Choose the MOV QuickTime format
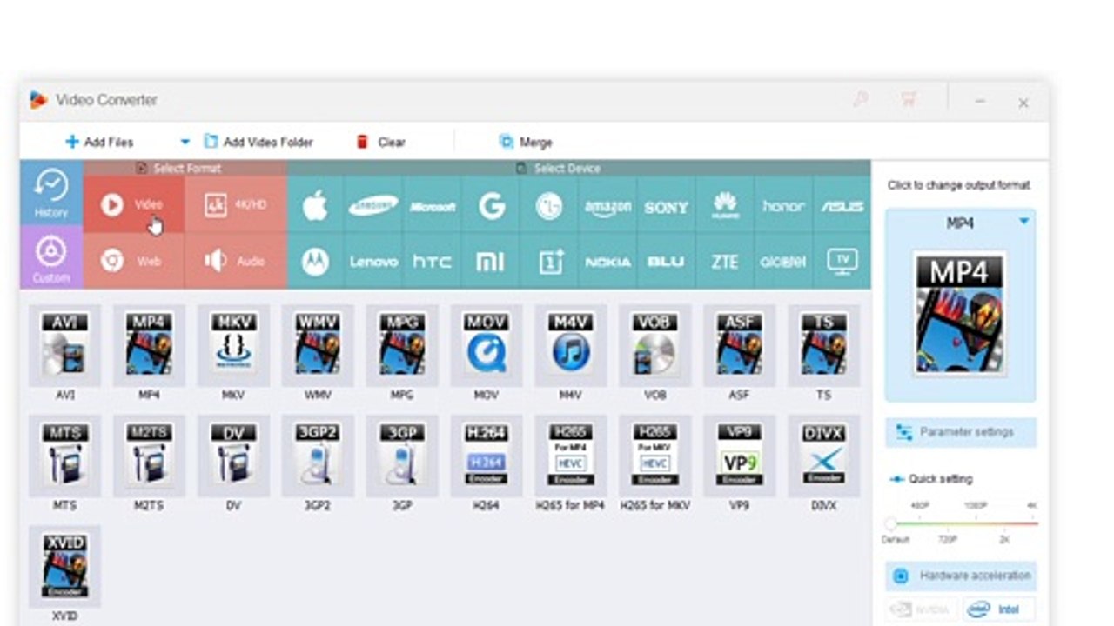 pyautogui.click(x=486, y=344)
